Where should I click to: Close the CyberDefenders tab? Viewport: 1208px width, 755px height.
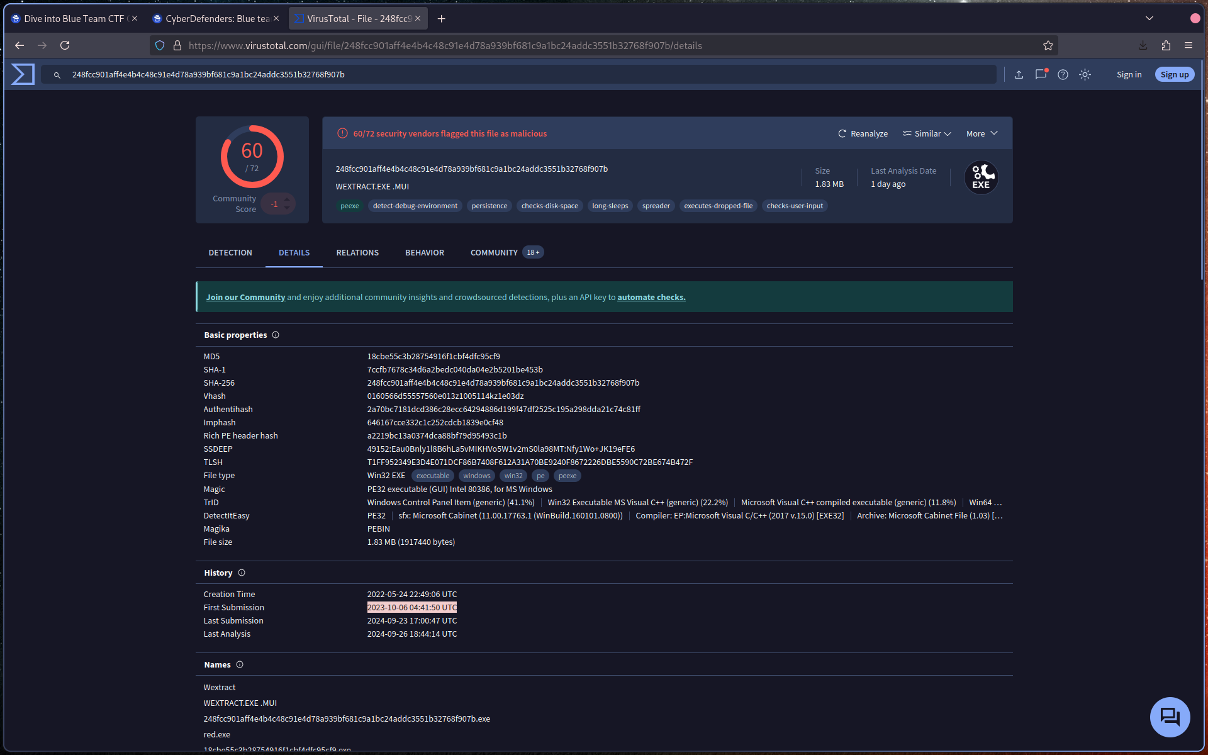(x=276, y=19)
